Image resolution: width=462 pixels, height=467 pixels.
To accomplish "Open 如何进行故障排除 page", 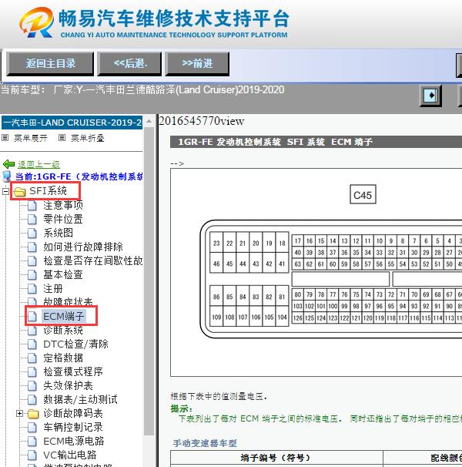I will [83, 247].
